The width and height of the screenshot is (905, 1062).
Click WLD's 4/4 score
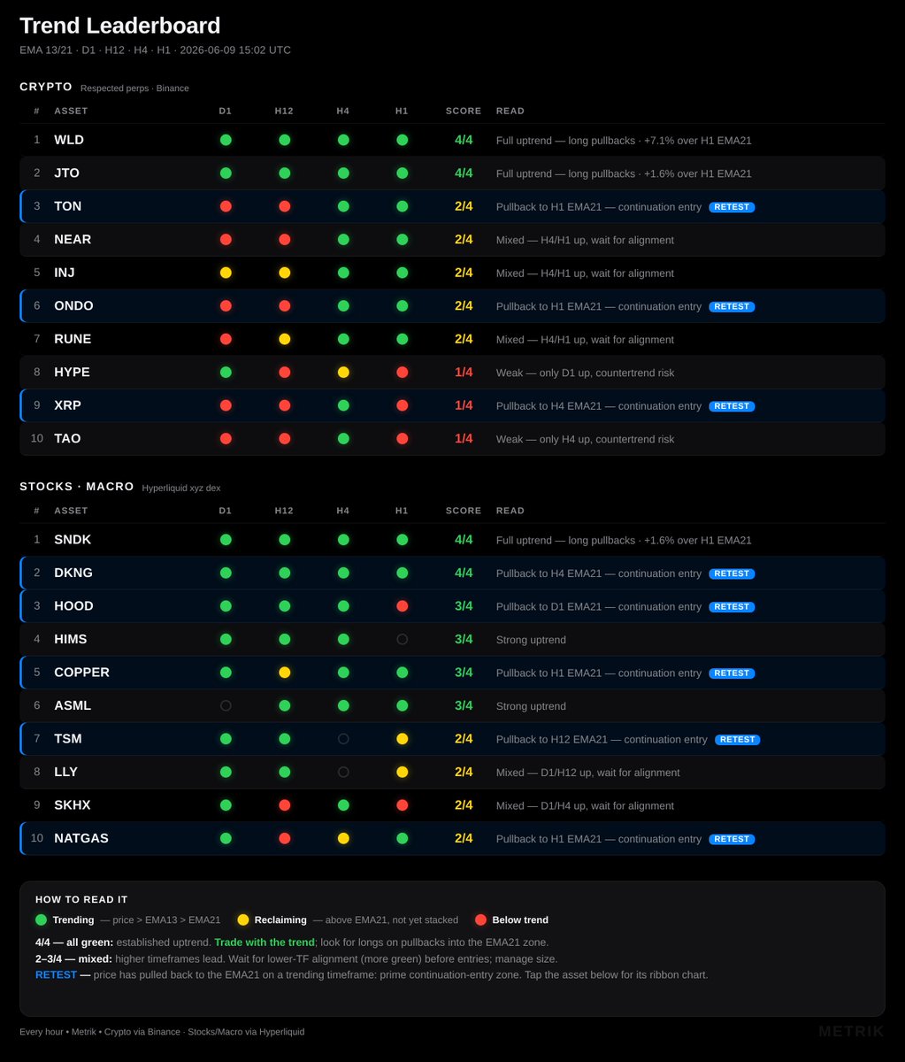(464, 140)
